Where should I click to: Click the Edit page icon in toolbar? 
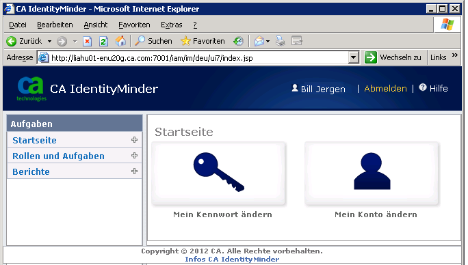point(297,41)
